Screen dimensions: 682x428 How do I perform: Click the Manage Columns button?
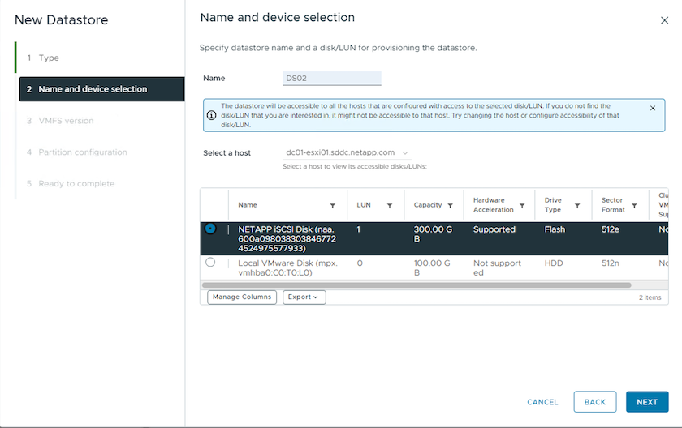click(x=242, y=297)
